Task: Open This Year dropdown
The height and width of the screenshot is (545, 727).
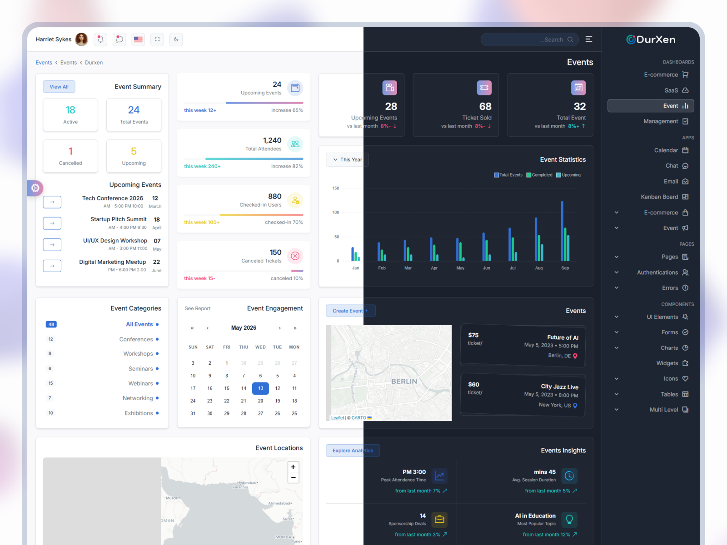Action: 347,160
